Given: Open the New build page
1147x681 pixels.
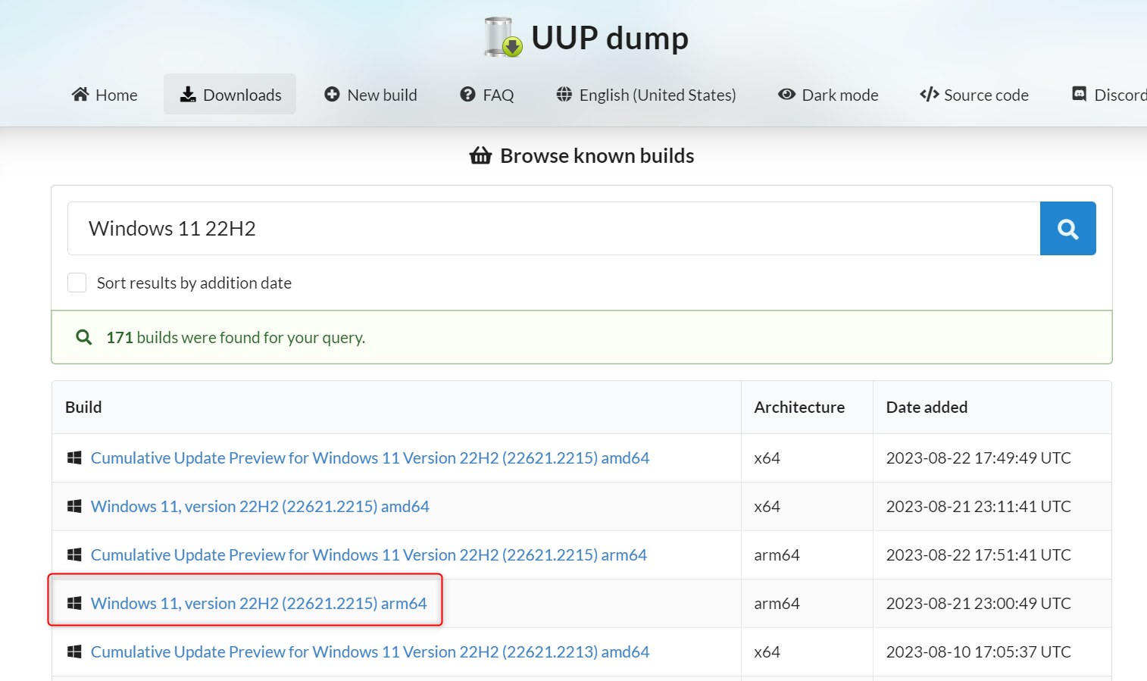Looking at the screenshot, I should click(x=370, y=95).
